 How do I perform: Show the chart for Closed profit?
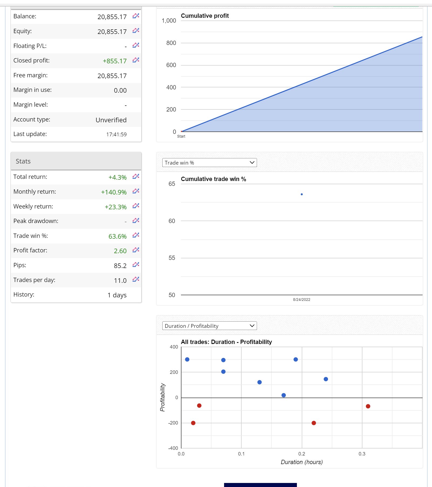point(136,60)
